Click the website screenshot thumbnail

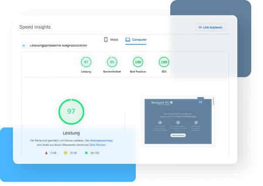click(178, 121)
